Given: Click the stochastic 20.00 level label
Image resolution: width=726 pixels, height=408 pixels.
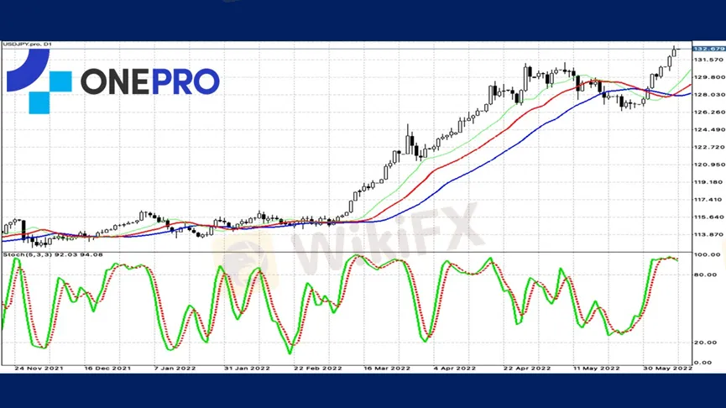Looking at the screenshot, I should pos(706,343).
